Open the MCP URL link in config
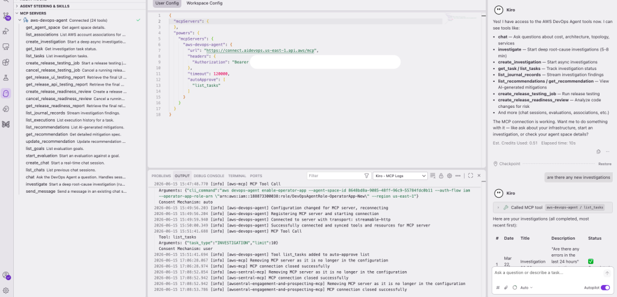This screenshot has width=617, height=297. (x=260, y=51)
